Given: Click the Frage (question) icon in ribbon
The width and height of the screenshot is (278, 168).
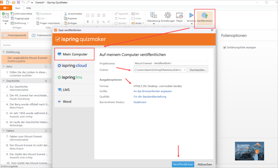Looking at the screenshot, I should (x=5, y=15).
